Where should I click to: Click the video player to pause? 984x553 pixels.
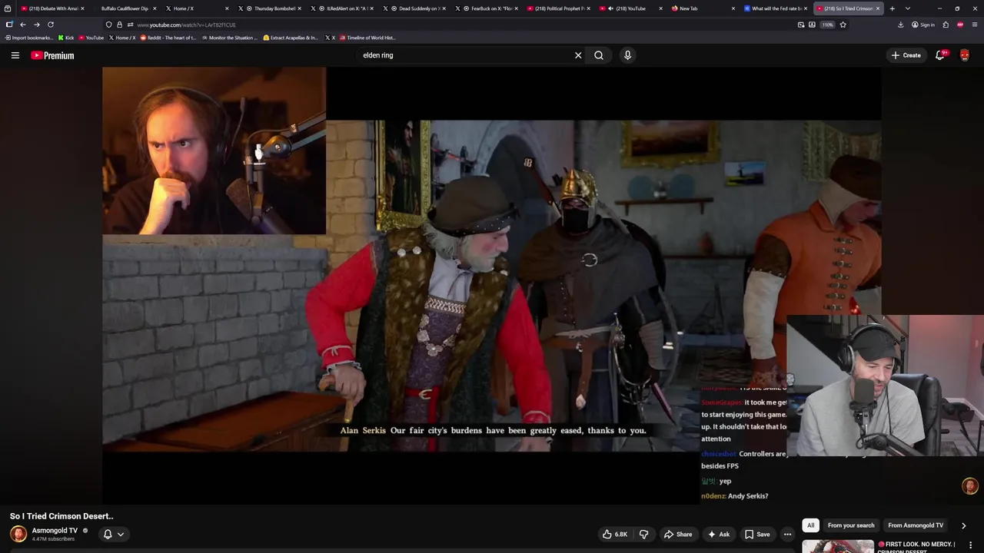492,284
